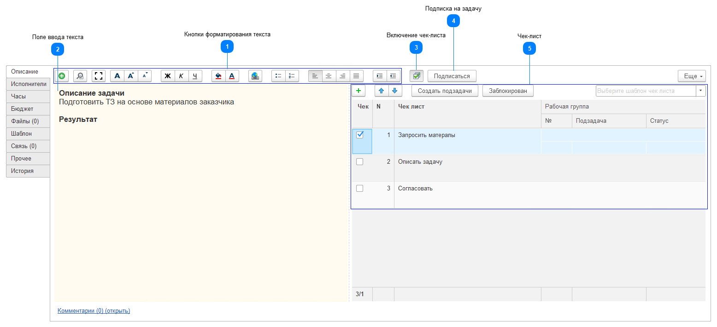Pick text color (red underlined A)
717x327 pixels.
pos(232,76)
